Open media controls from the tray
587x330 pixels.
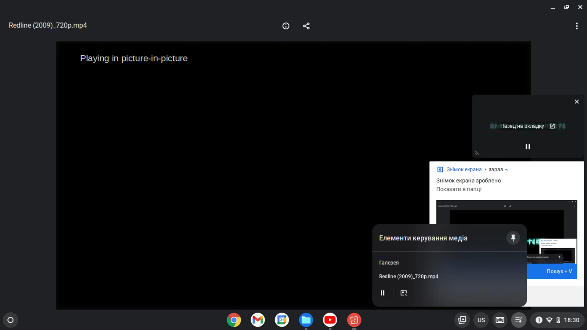click(x=518, y=320)
